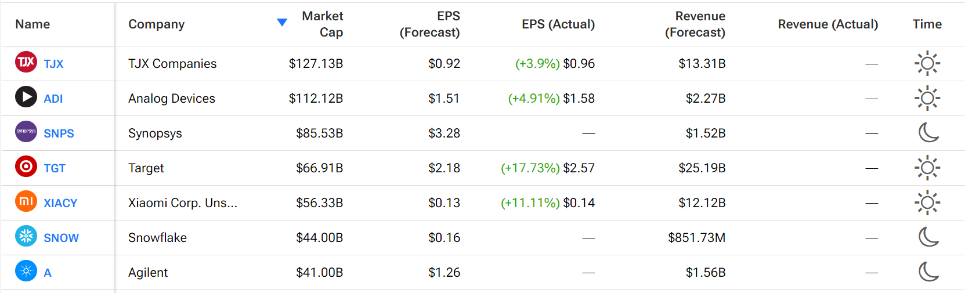
Task: Sort by EPS (Forecast) column header
Action: point(430,24)
